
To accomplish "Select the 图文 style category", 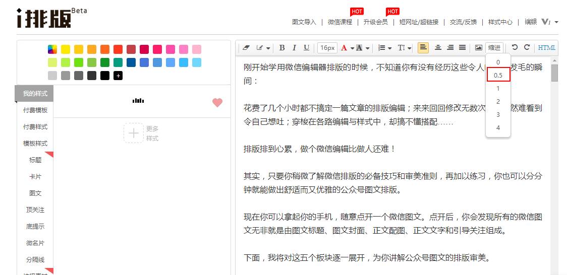I will pyautogui.click(x=35, y=193).
